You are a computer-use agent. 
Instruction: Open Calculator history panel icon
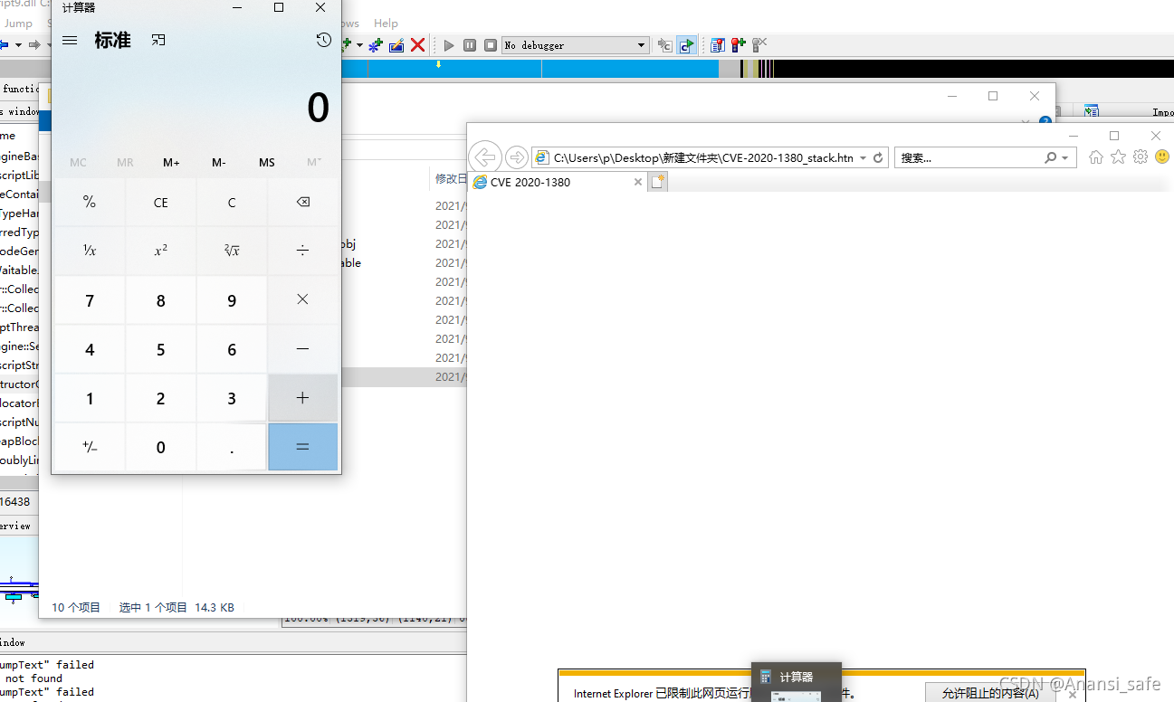tap(324, 40)
